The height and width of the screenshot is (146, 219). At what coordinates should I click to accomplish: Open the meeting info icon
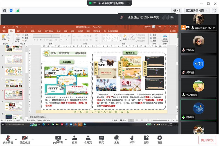4,10
